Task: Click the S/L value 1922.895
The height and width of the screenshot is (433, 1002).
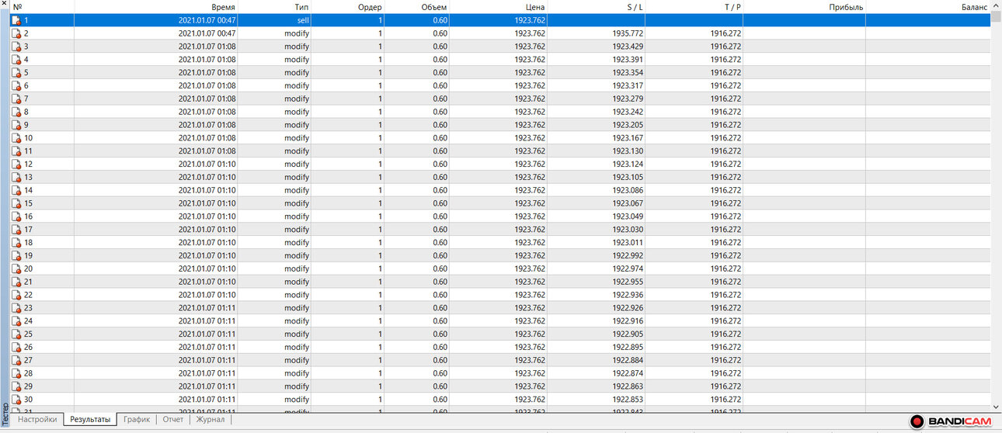Action: pyautogui.click(x=628, y=348)
